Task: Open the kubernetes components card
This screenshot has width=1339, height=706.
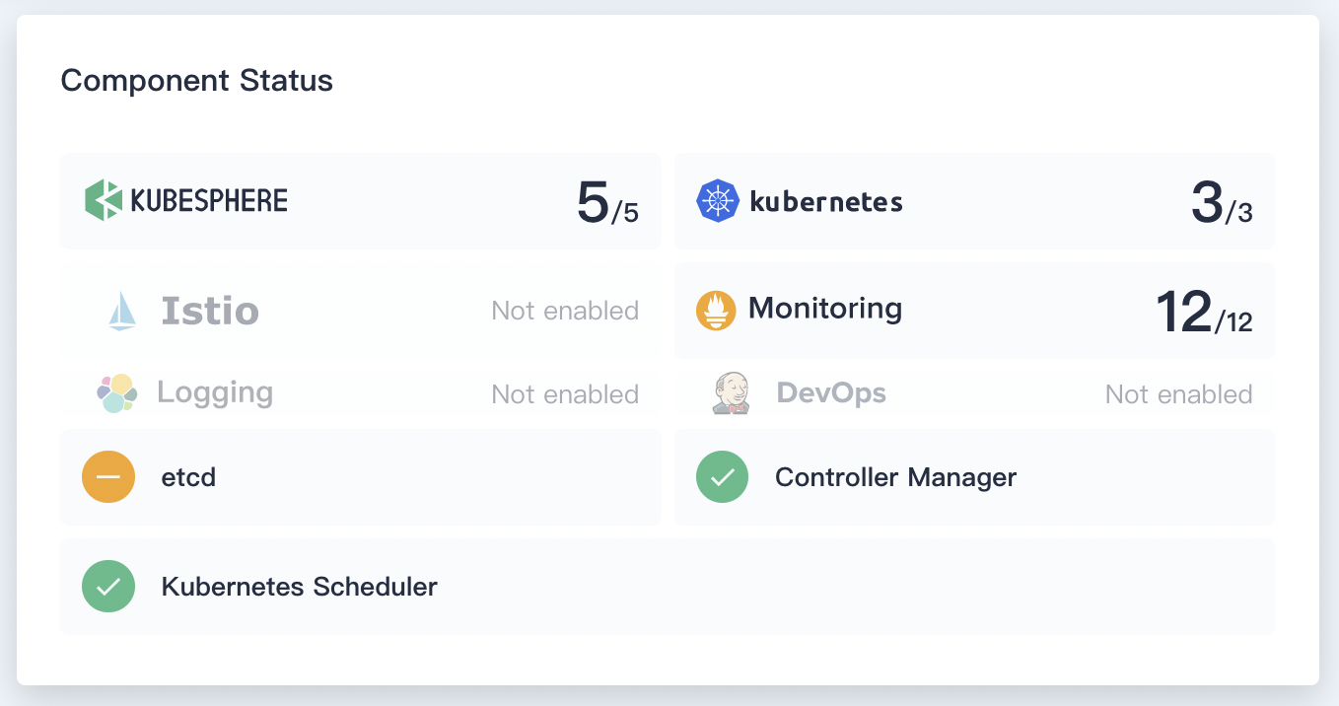Action: tap(974, 201)
